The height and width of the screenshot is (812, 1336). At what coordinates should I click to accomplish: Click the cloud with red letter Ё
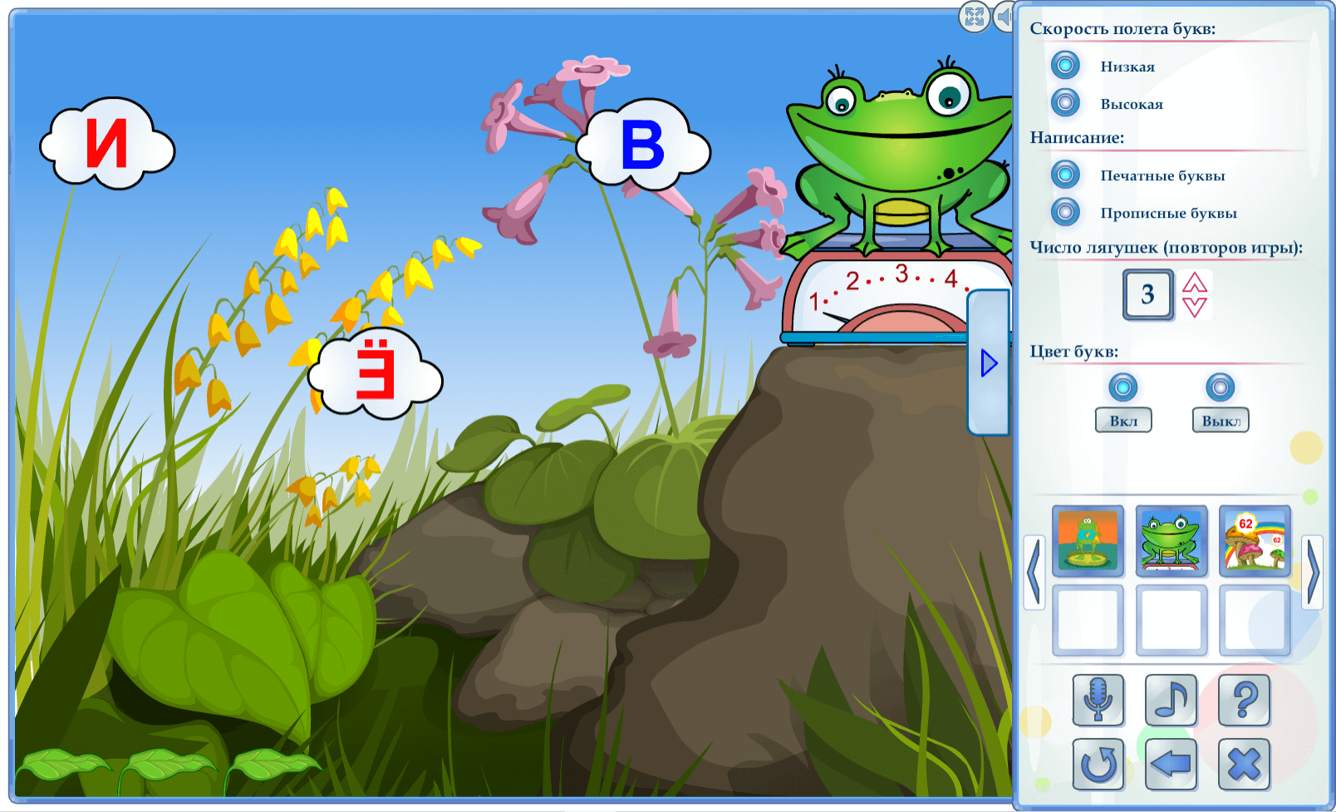coord(375,374)
